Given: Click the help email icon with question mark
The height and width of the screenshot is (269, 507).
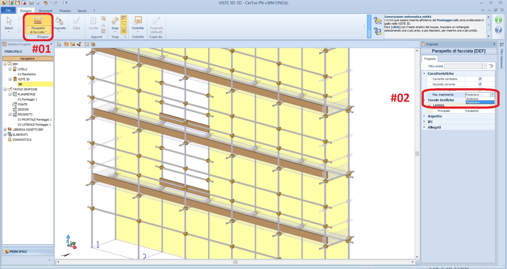Looking at the screenshot, I should click(377, 20).
